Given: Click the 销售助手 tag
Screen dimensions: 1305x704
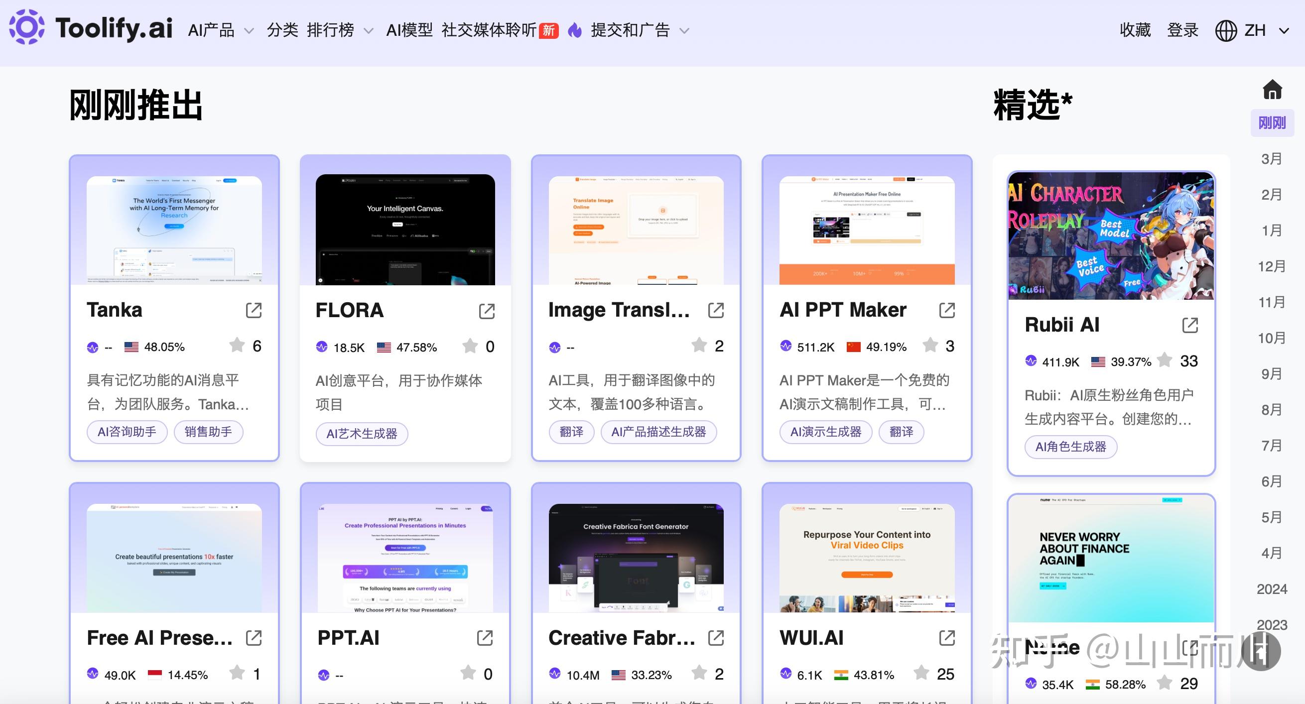Looking at the screenshot, I should click(208, 432).
